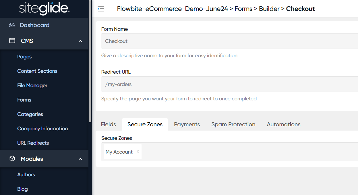Collapse the Modules section chevron
This screenshot has width=358, height=195.
(80, 159)
